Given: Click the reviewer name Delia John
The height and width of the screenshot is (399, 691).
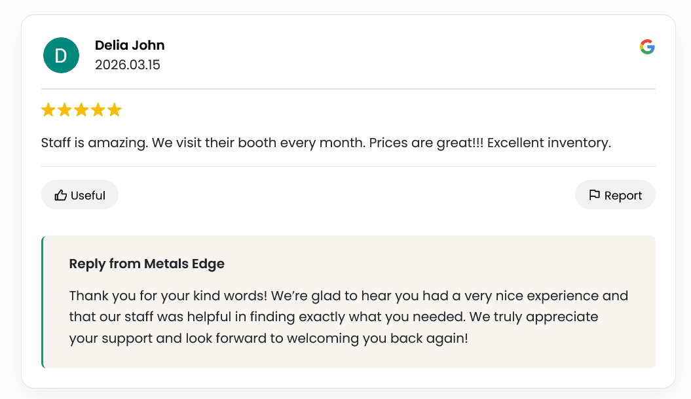Looking at the screenshot, I should [130, 45].
